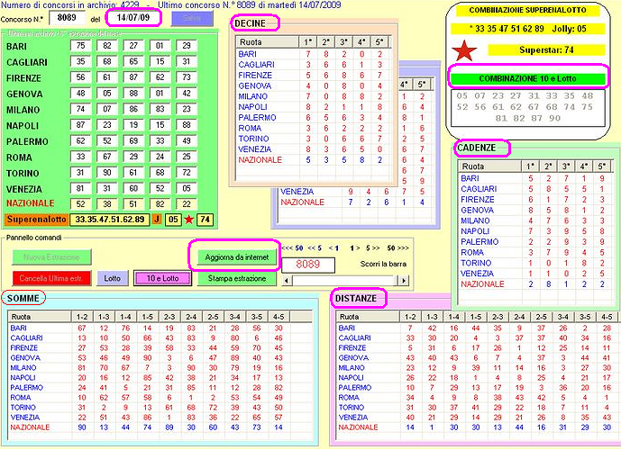This screenshot has width=621, height=450.
Task: Click NAPOLI third number box 19
Action: (x=133, y=125)
